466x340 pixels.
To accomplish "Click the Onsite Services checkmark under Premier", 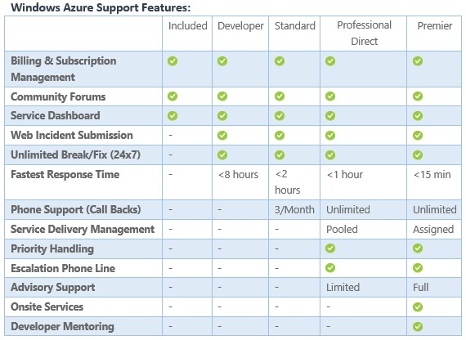I will point(418,307).
